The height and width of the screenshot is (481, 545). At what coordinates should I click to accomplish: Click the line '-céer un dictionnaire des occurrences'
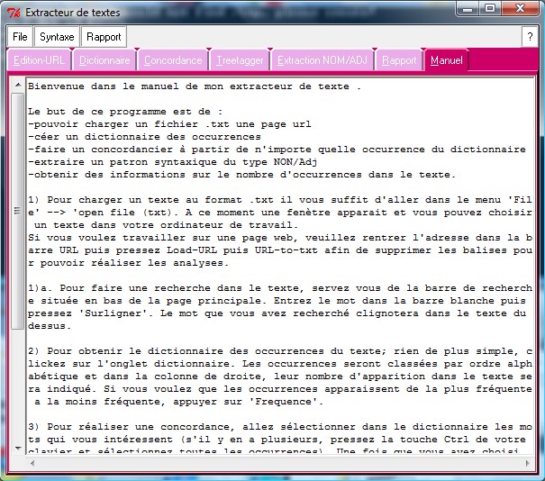point(144,137)
